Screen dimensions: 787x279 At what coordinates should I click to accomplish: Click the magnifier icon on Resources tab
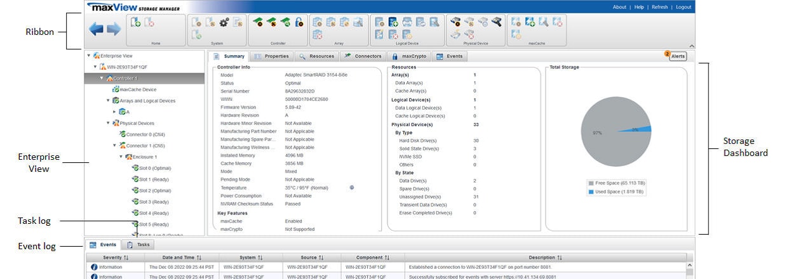click(302, 56)
